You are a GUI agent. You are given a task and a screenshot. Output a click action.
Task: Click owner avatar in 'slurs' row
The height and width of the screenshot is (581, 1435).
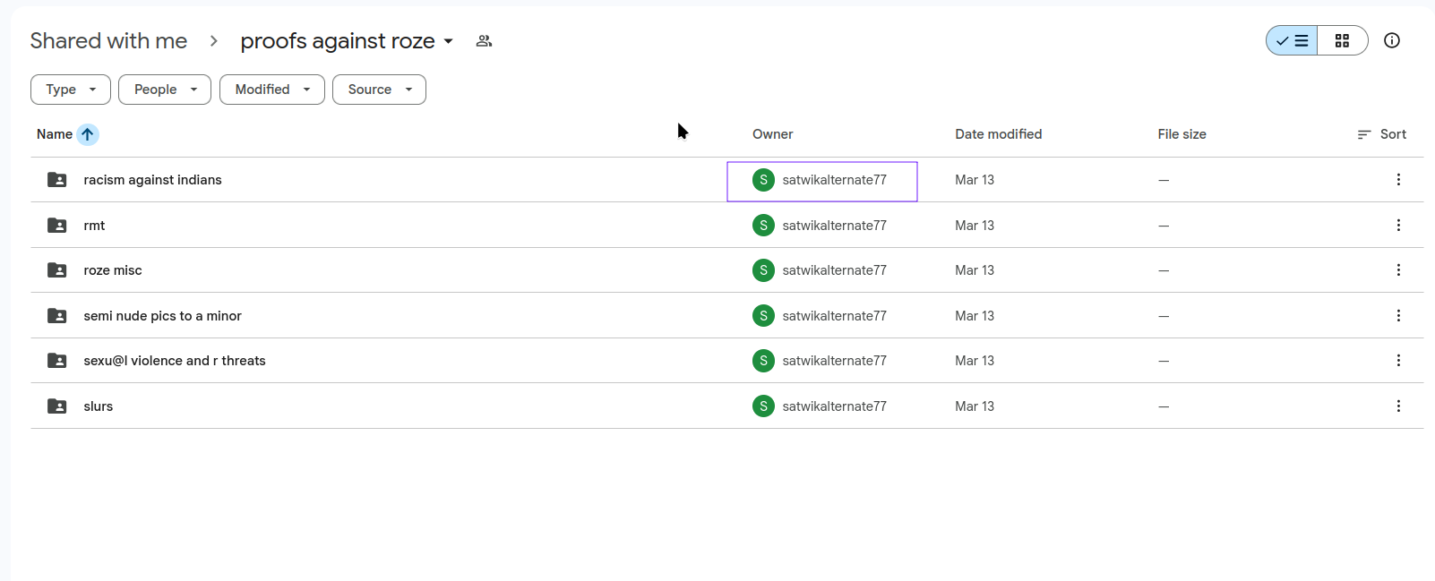pyautogui.click(x=763, y=406)
